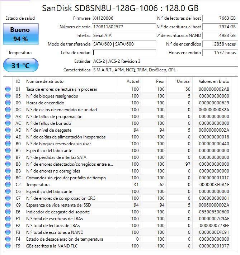Click the status orb of row AB
This screenshot has width=240, height=255.
tap(8, 117)
